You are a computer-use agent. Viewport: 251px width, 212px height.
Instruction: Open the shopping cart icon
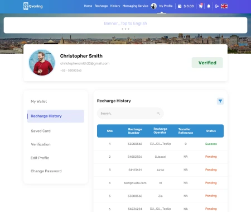coord(201,6)
